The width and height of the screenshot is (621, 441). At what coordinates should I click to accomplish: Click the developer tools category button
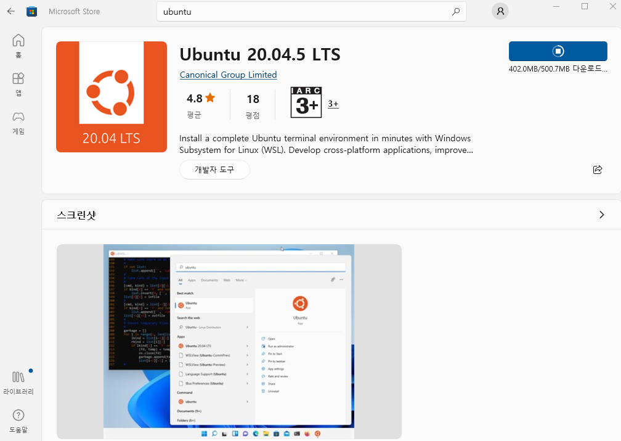[x=214, y=170]
